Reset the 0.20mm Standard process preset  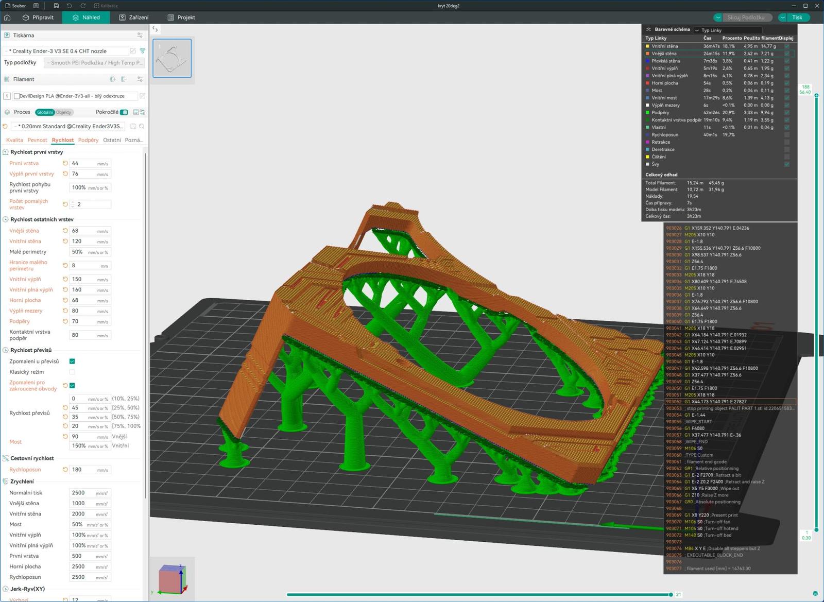click(5, 126)
